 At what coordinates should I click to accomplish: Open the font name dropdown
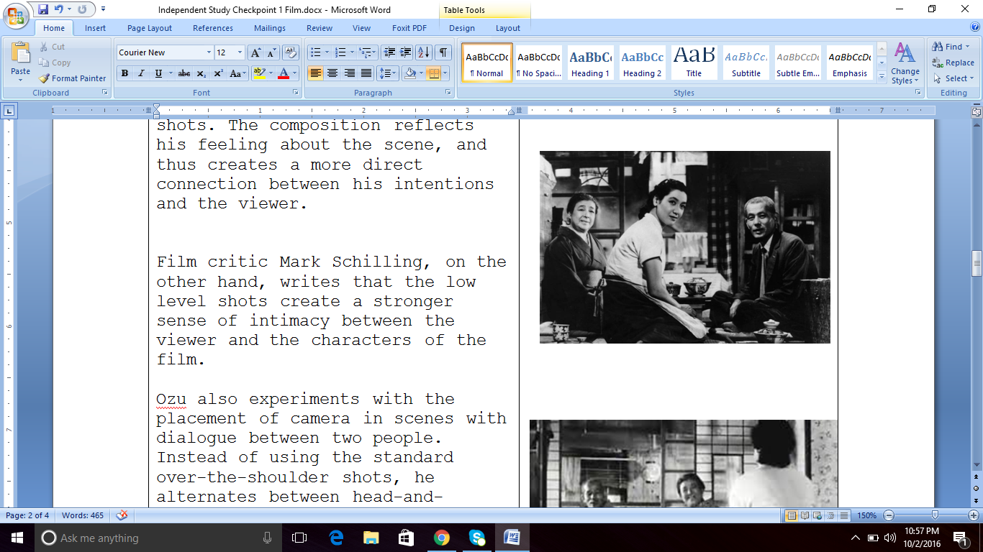point(209,52)
